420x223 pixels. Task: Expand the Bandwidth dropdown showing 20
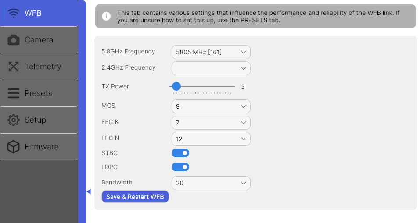point(211,183)
